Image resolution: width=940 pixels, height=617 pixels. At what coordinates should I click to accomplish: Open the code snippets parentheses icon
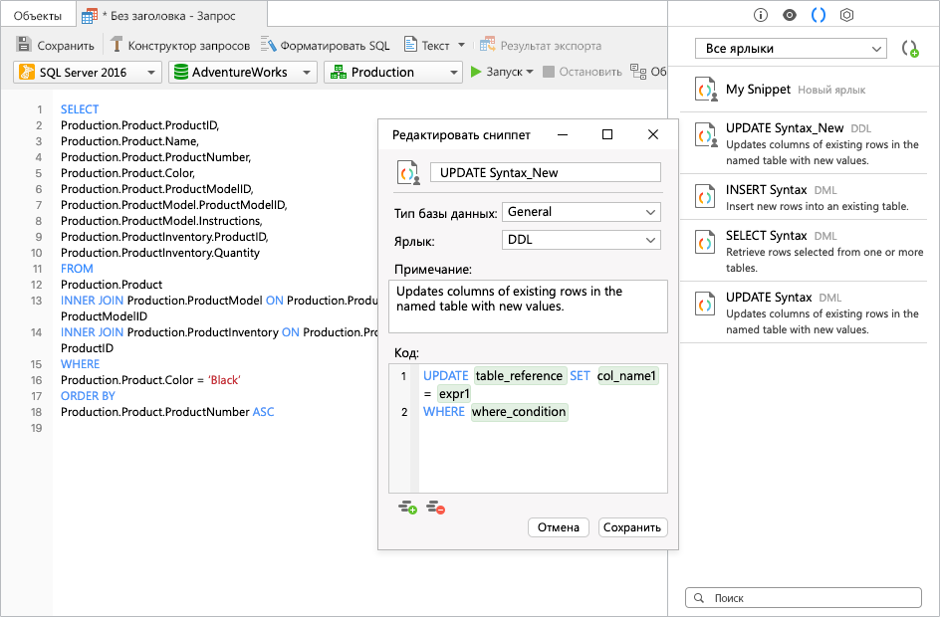pos(819,15)
